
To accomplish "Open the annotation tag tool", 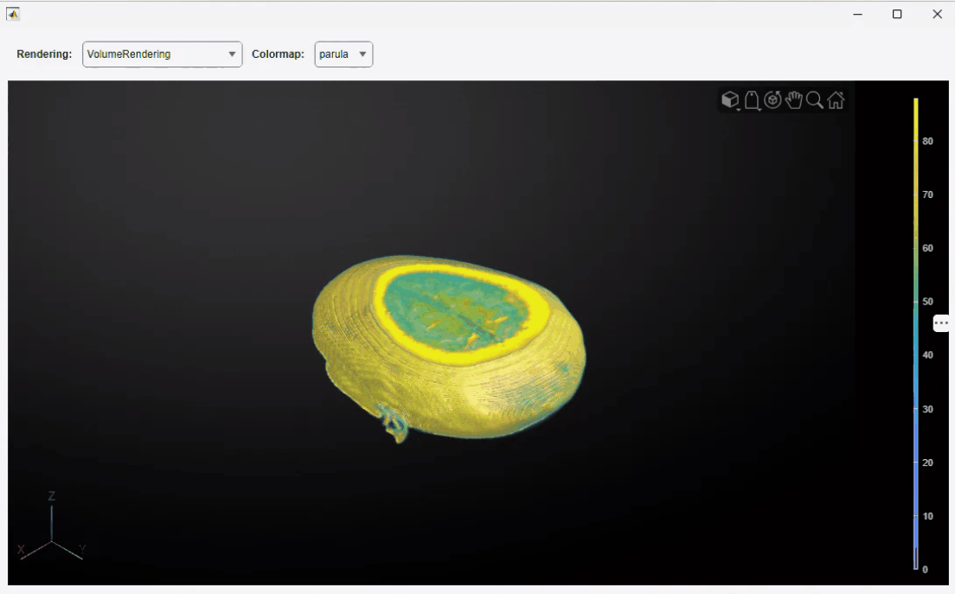I will (752, 99).
